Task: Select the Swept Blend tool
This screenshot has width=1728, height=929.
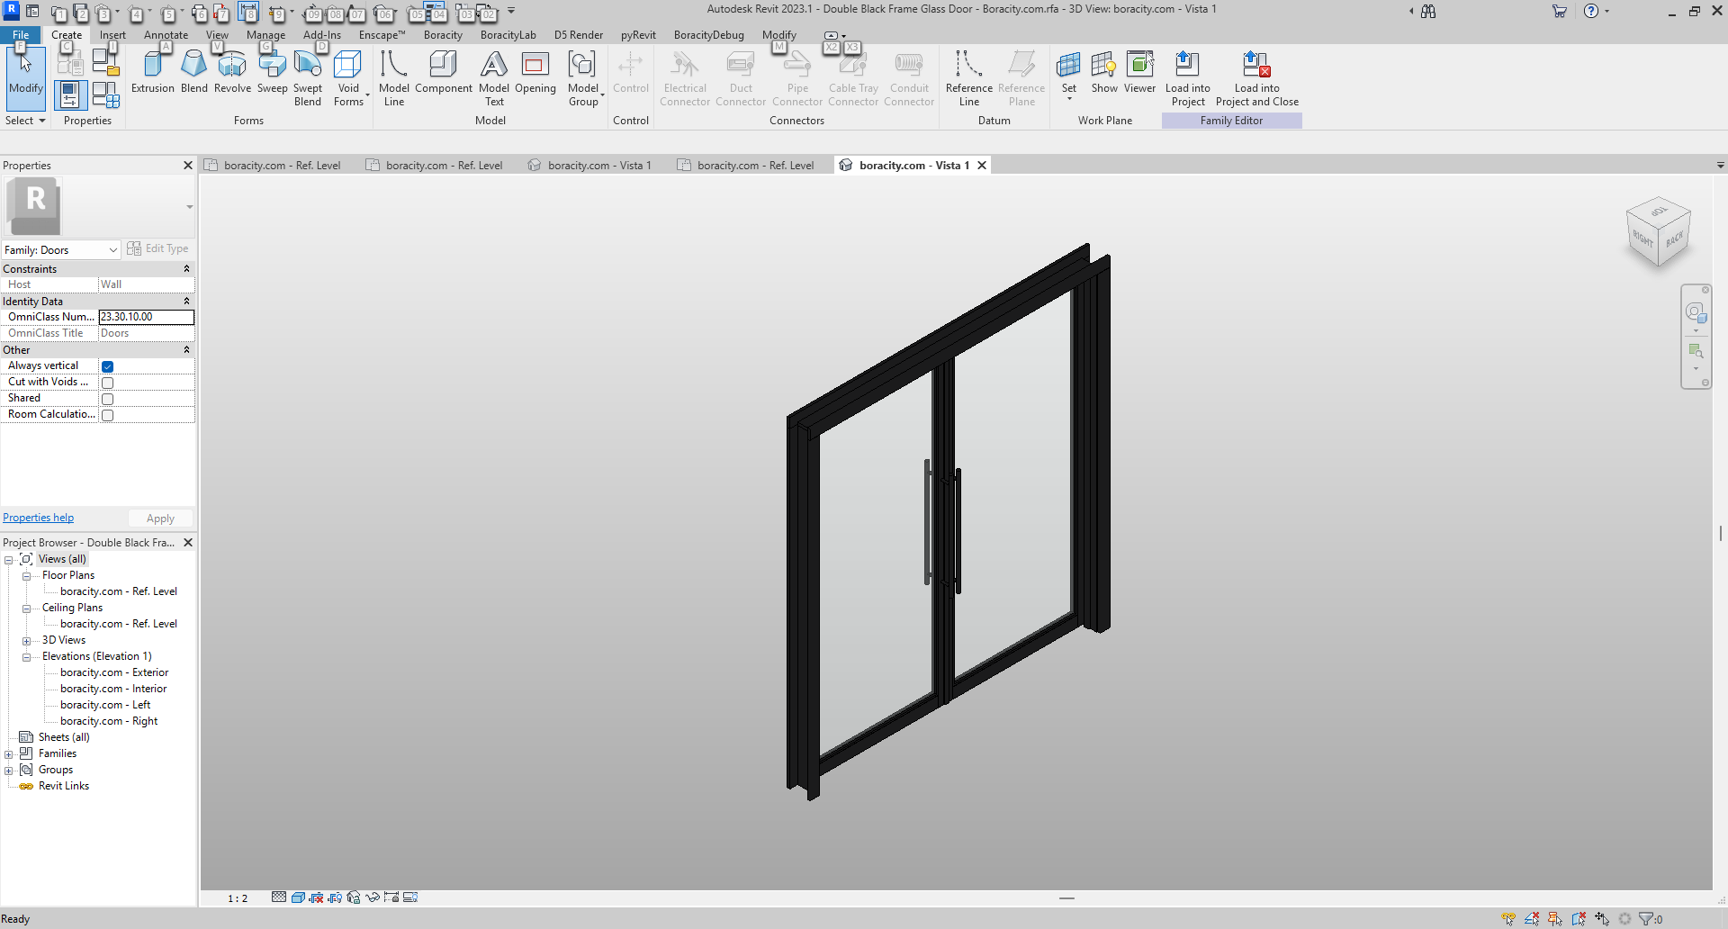Action: pyautogui.click(x=308, y=78)
